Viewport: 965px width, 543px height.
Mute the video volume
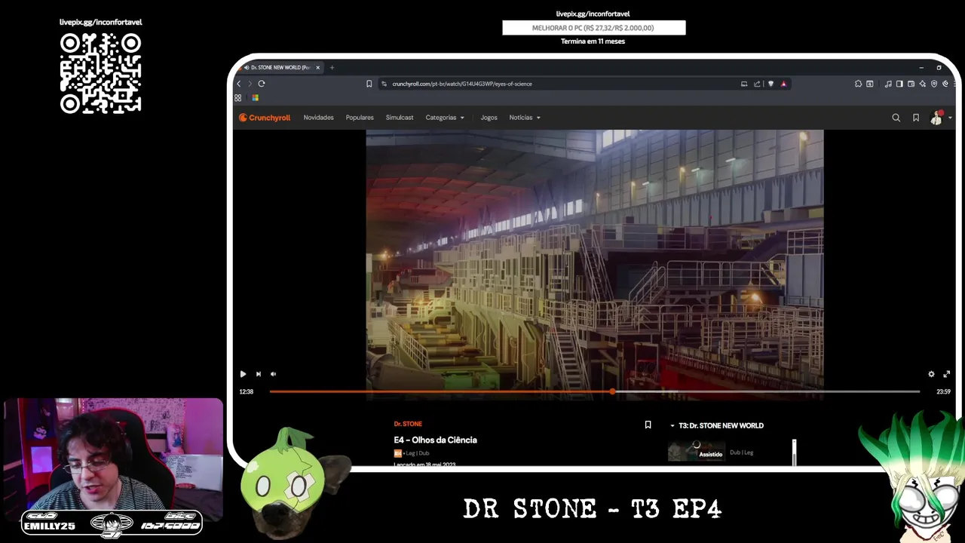[273, 374]
